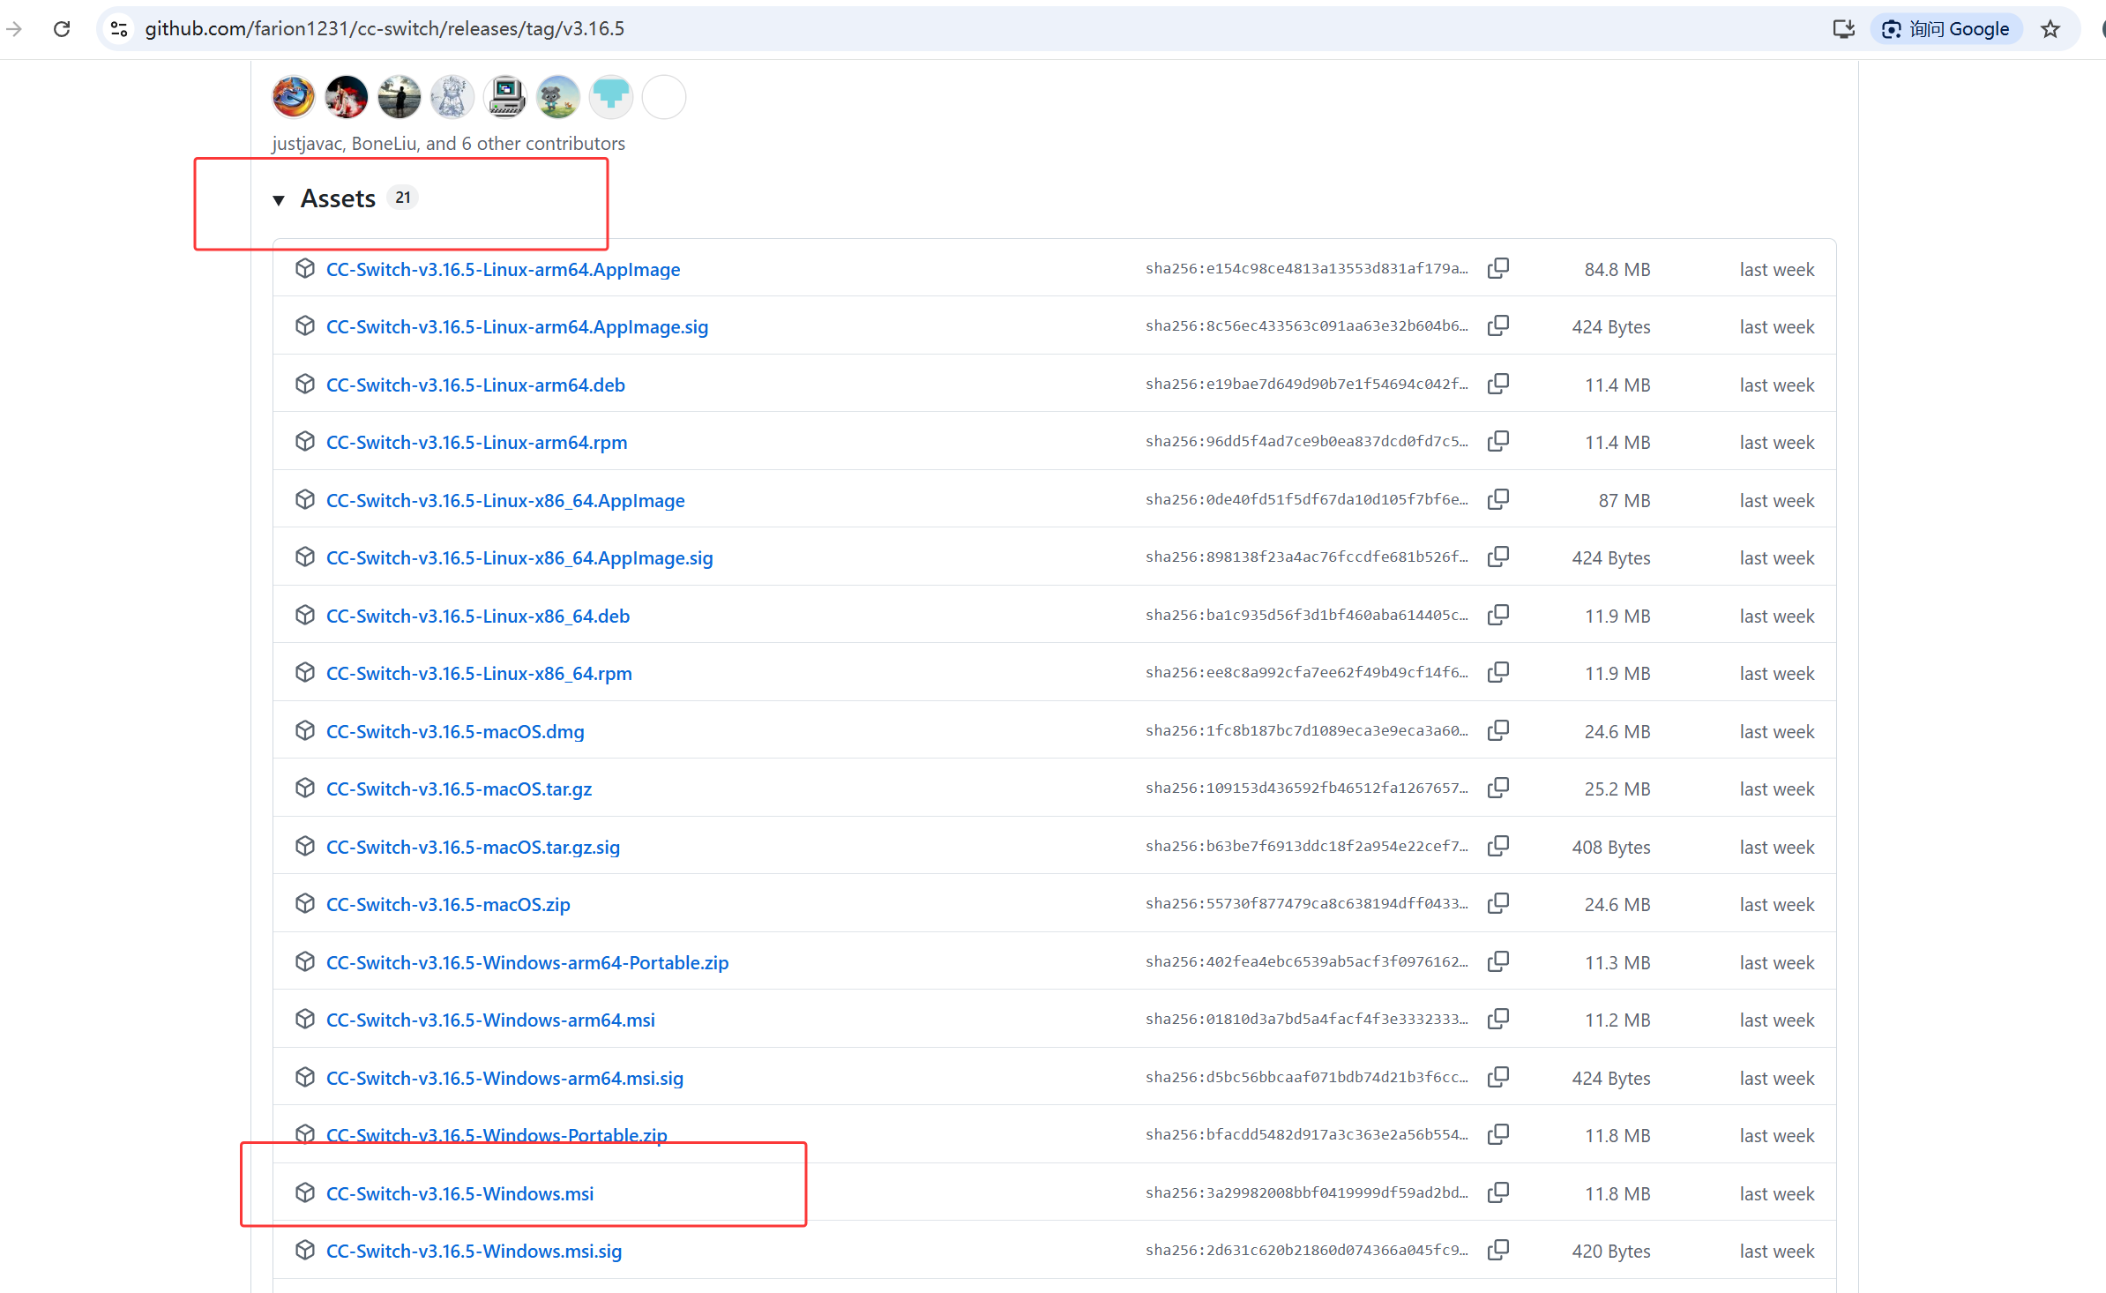This screenshot has width=2106, height=1293.
Task: Copy sha256 for Linux-arm64.AppImage.sig
Action: coord(1498,325)
